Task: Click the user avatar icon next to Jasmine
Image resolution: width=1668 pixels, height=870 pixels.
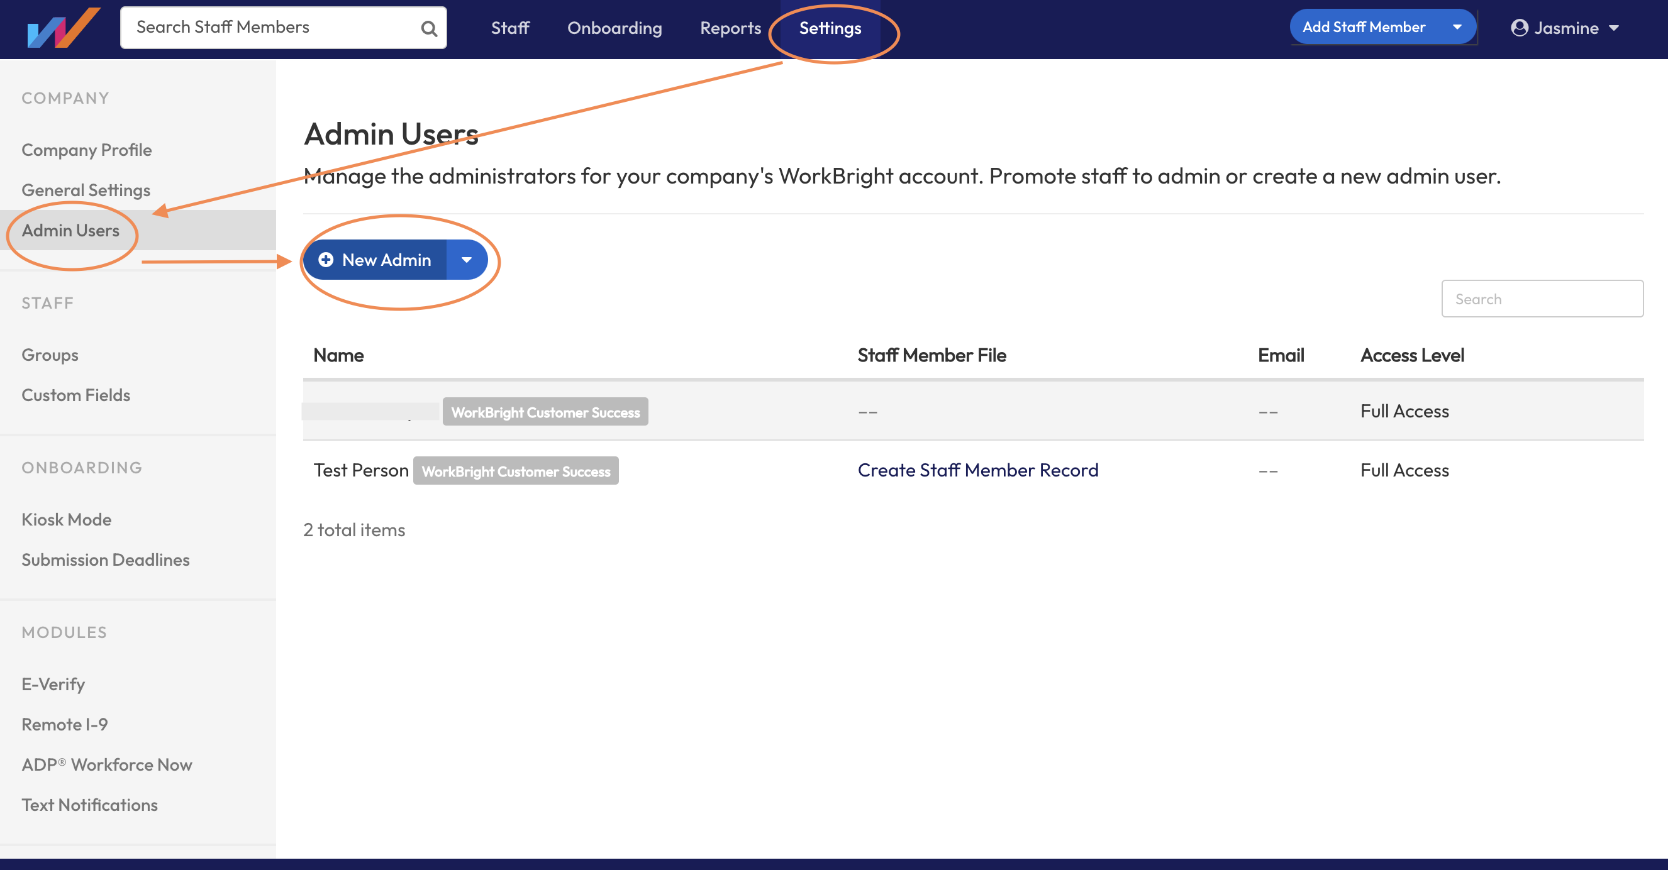Action: [x=1520, y=28]
